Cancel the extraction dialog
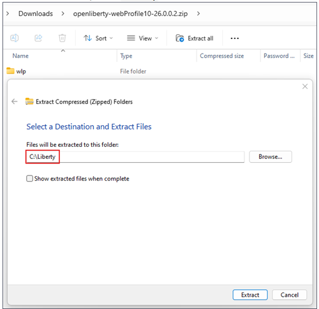This screenshot has width=319, height=309. point(290,295)
